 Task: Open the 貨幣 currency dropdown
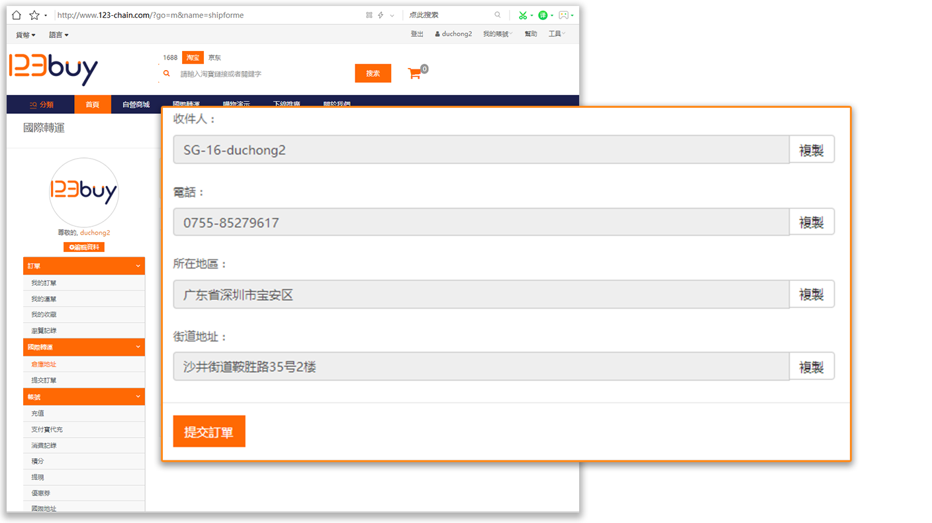pyautogui.click(x=26, y=34)
